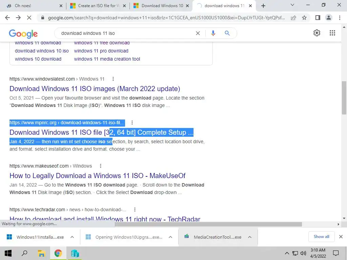The height and width of the screenshot is (260, 347).
Task: Go forward one page
Action: [18, 18]
